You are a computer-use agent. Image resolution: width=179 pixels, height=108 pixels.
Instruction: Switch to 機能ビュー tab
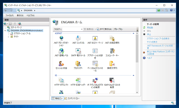pos(58,98)
